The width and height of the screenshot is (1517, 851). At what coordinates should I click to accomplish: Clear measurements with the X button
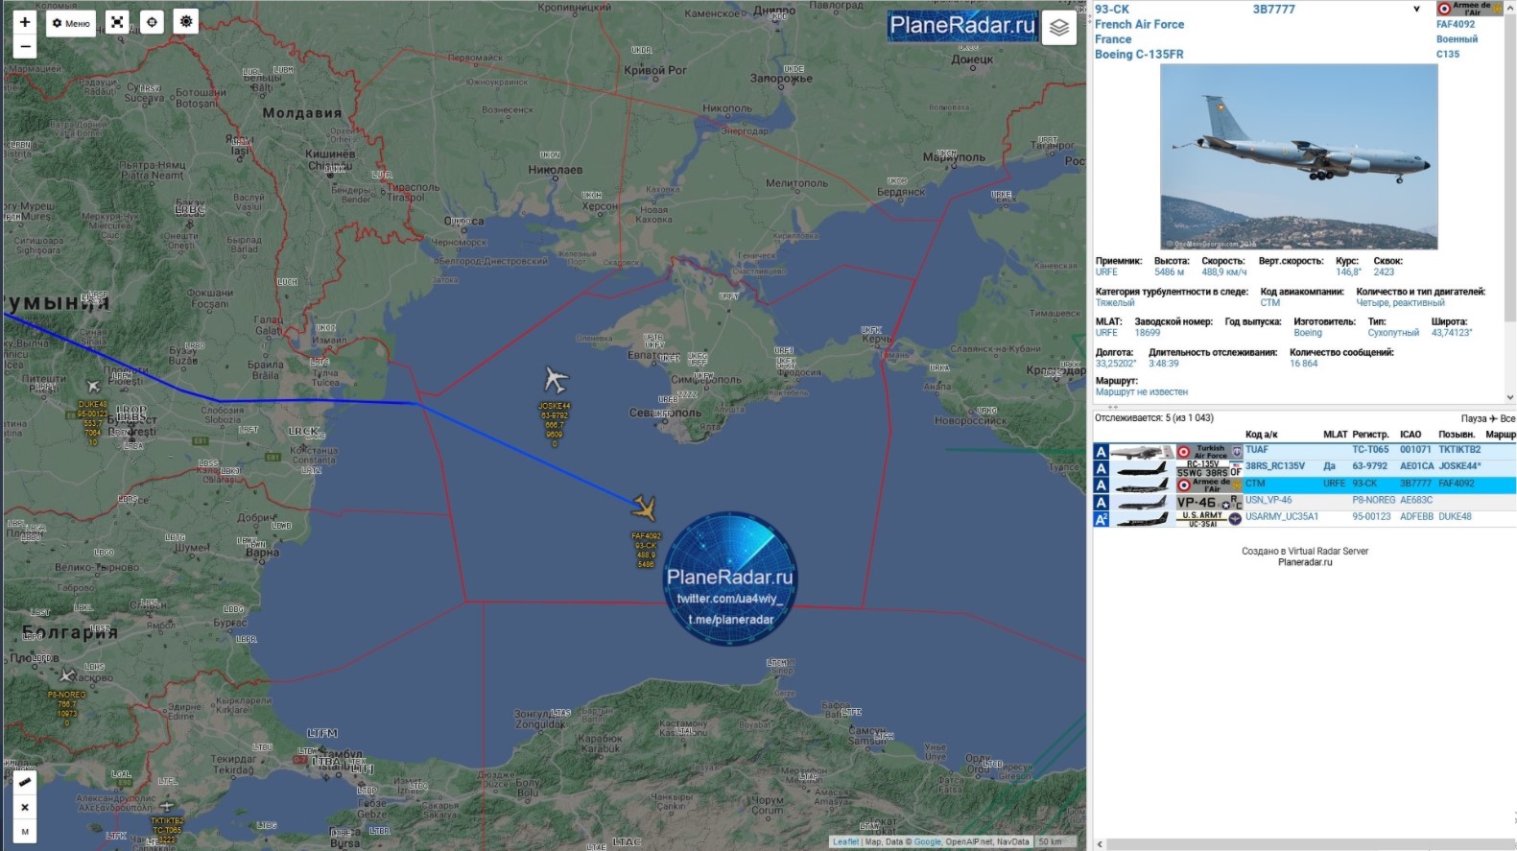[x=25, y=807]
